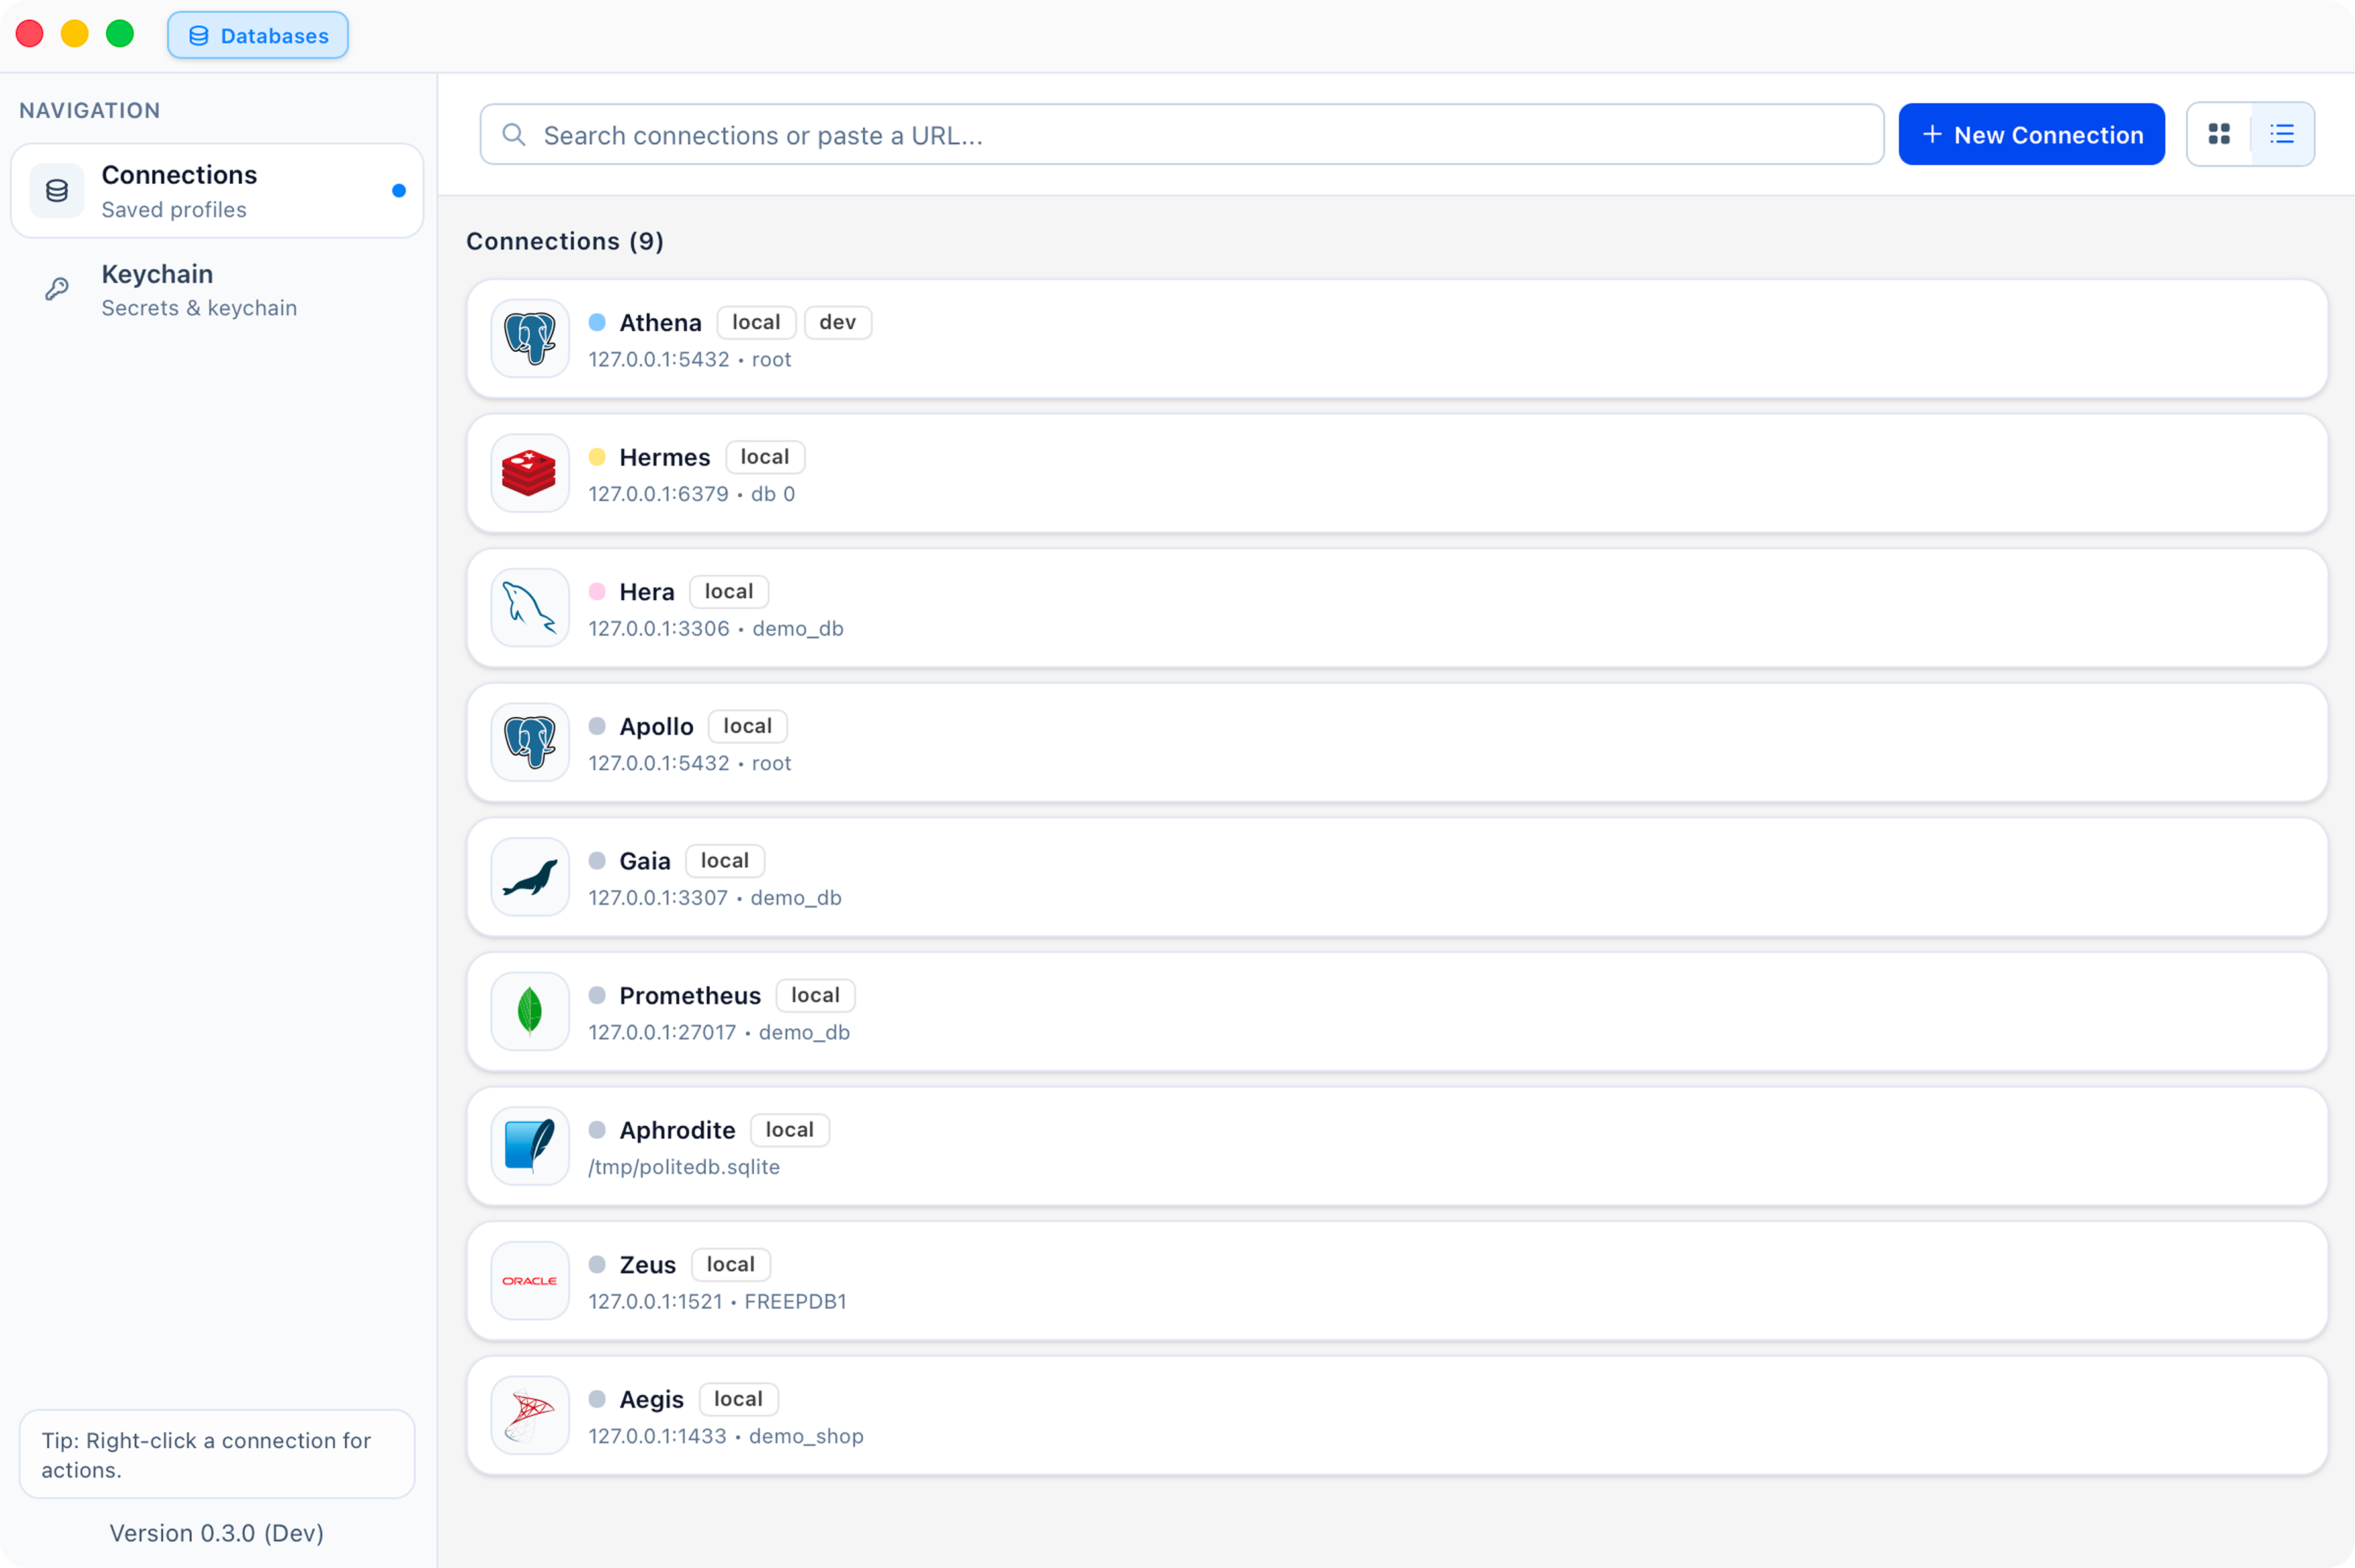Screen dimensions: 2355x1568
Task: Click Hermes yellow status indicator dot
Action: pyautogui.click(x=597, y=457)
